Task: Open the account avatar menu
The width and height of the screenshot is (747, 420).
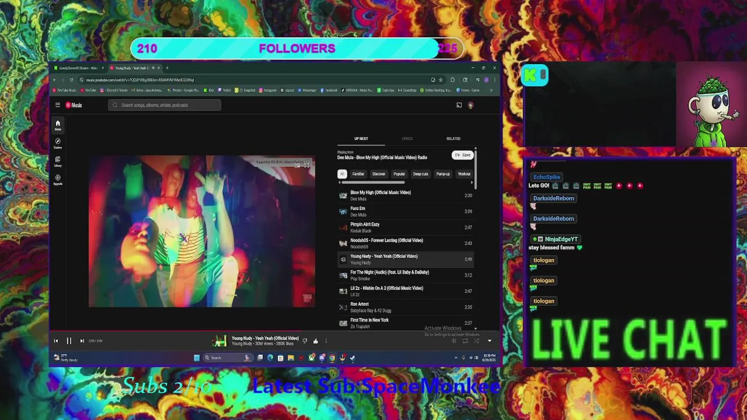Action: point(470,105)
